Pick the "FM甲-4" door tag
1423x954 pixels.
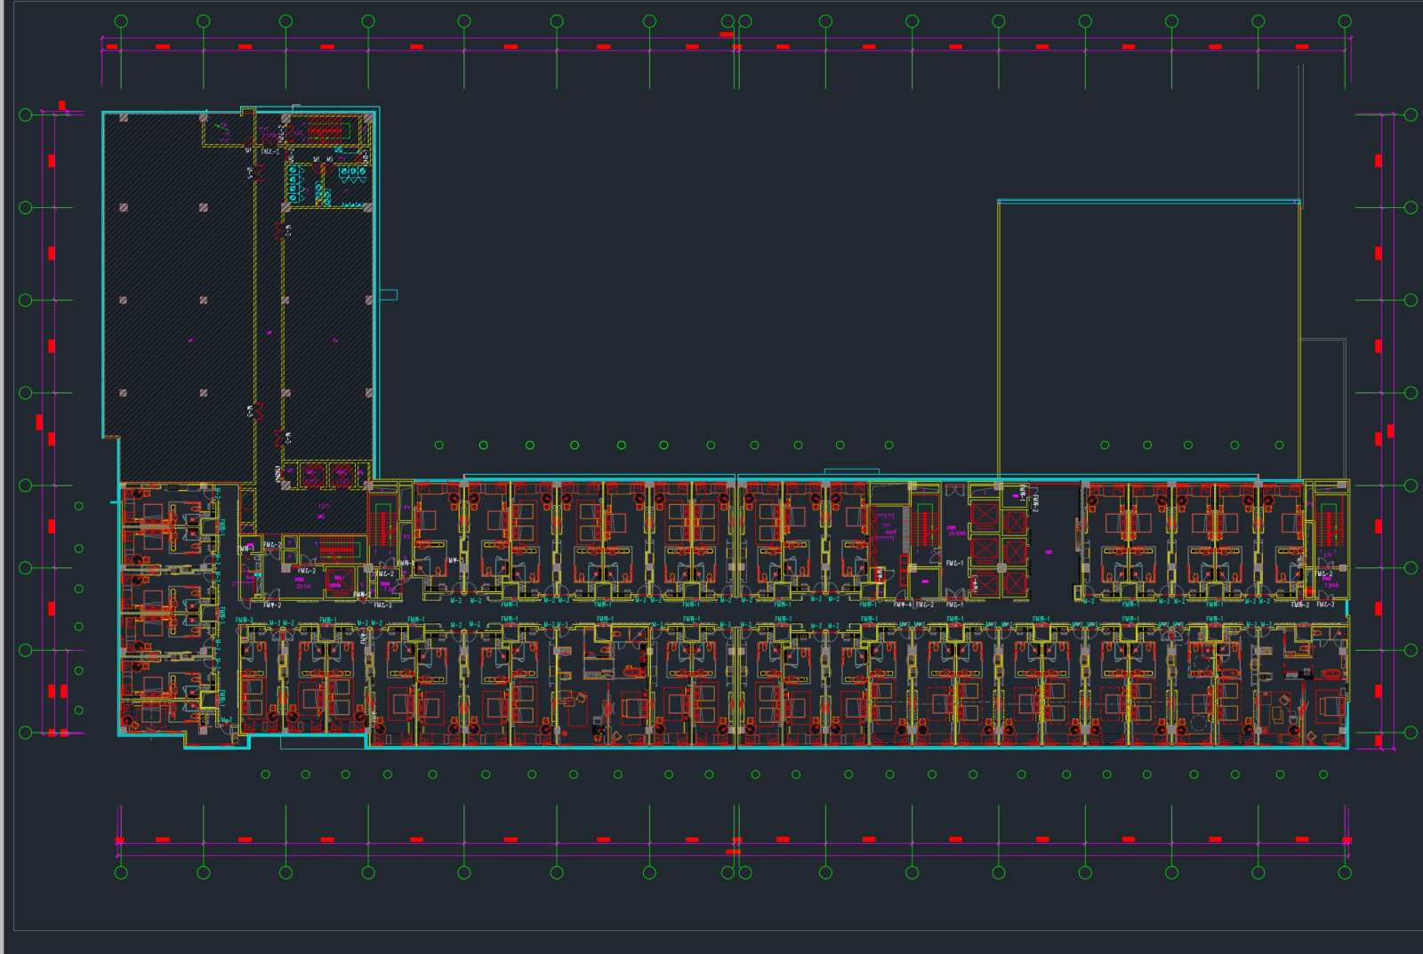[x=903, y=605]
